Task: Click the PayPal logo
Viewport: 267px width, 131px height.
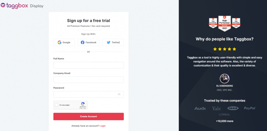Action: pyautogui.click(x=250, y=108)
